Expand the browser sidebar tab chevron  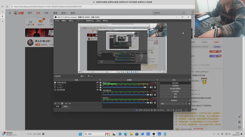[2, 12]
